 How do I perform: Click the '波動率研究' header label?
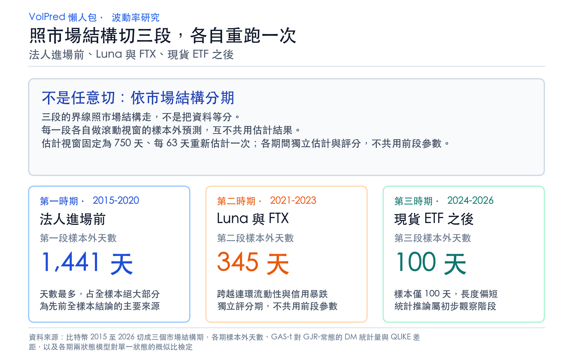point(136,17)
